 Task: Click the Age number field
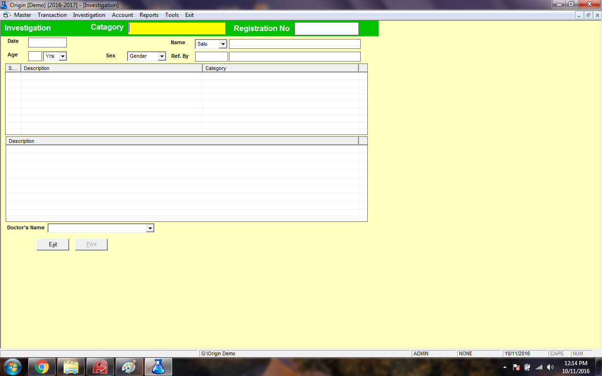[x=35, y=56]
